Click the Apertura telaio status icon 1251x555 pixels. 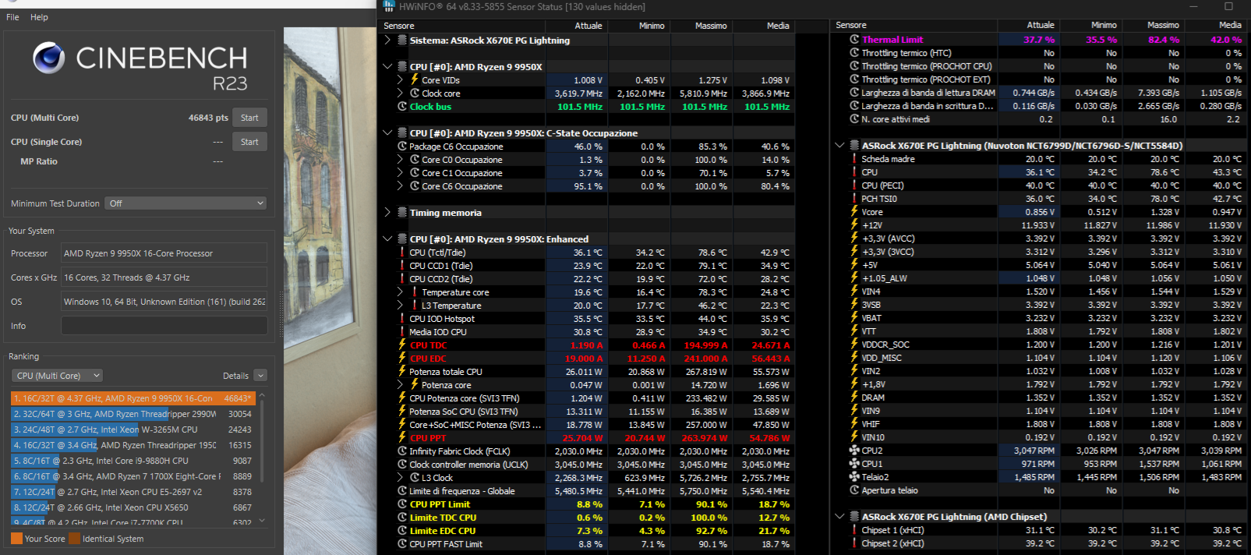(854, 490)
